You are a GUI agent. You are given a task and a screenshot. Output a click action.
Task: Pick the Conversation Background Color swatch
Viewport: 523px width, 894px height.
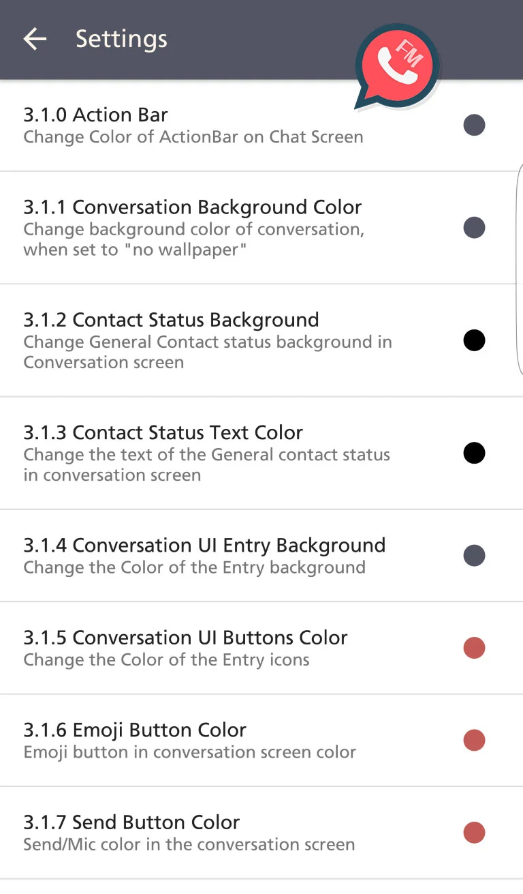click(x=474, y=228)
